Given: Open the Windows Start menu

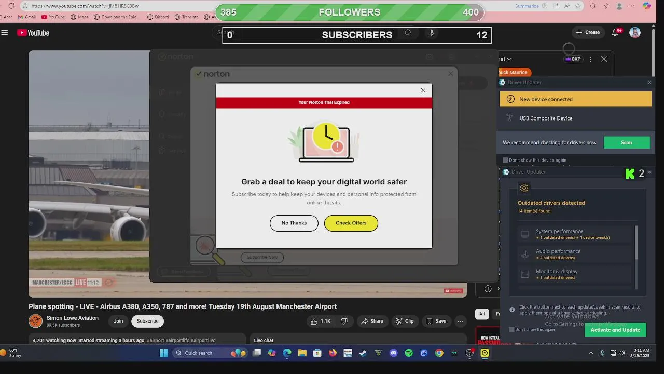Looking at the screenshot, I should pos(164,353).
